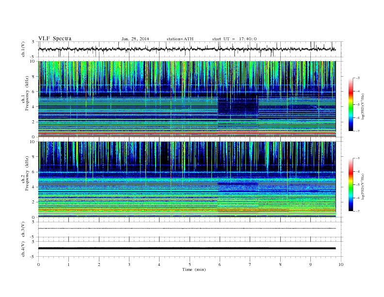The height and width of the screenshot is (297, 384).
Task: Click 'ch.2 Frequency (kHz)' axis label
Action: (25, 173)
